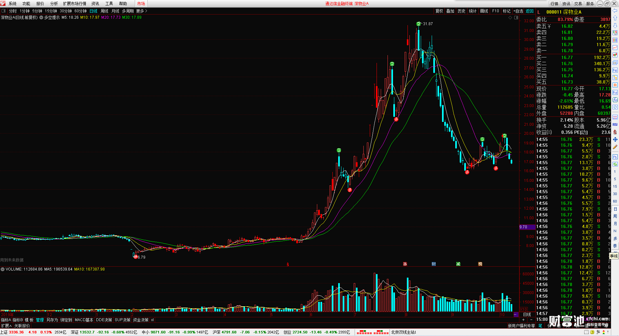Select the candlestick chart icon in sidebar
This screenshot has height=336, width=619.
615,55
